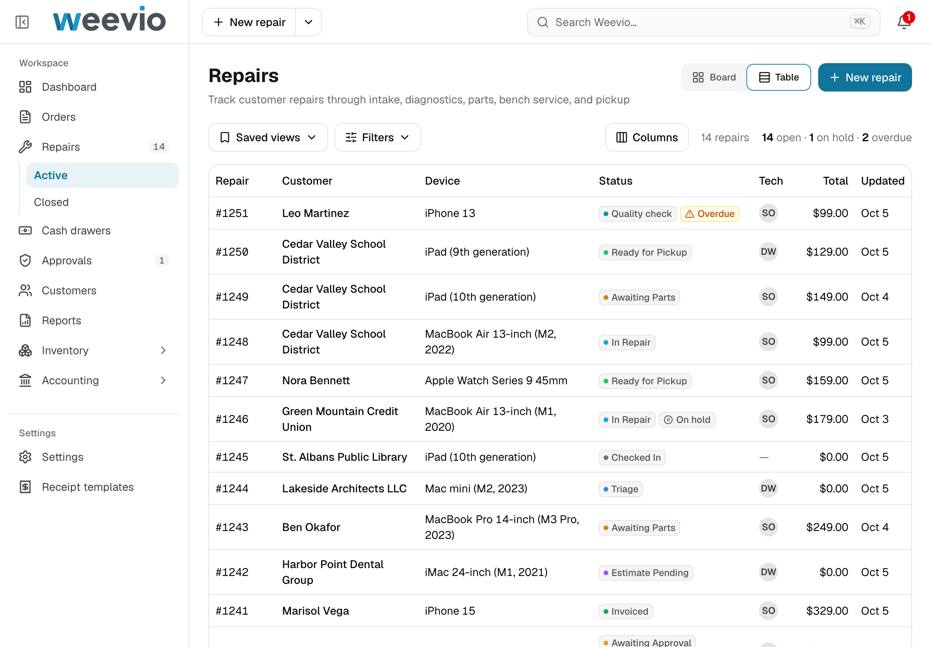
Task: Click the Reports chart icon
Action: [25, 320]
